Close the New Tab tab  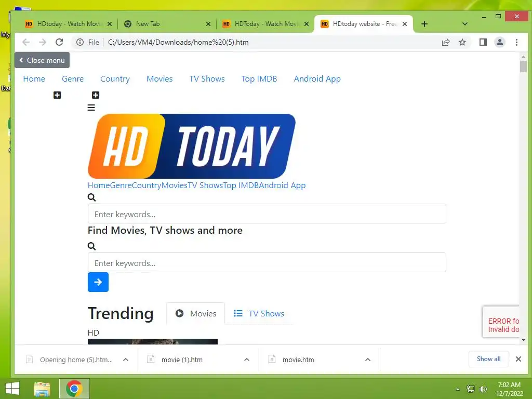(208, 24)
